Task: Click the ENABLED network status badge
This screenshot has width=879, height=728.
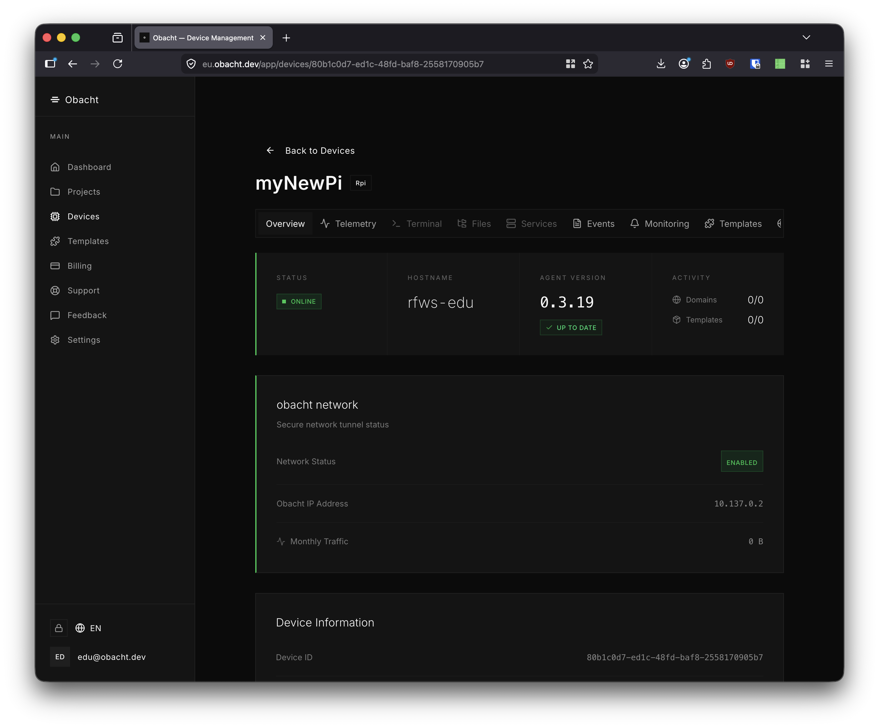Action: coord(742,461)
